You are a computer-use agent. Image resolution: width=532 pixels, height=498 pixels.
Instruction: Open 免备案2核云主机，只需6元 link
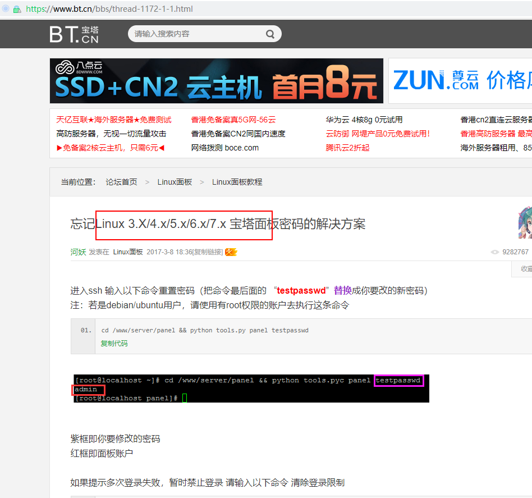tap(110, 148)
